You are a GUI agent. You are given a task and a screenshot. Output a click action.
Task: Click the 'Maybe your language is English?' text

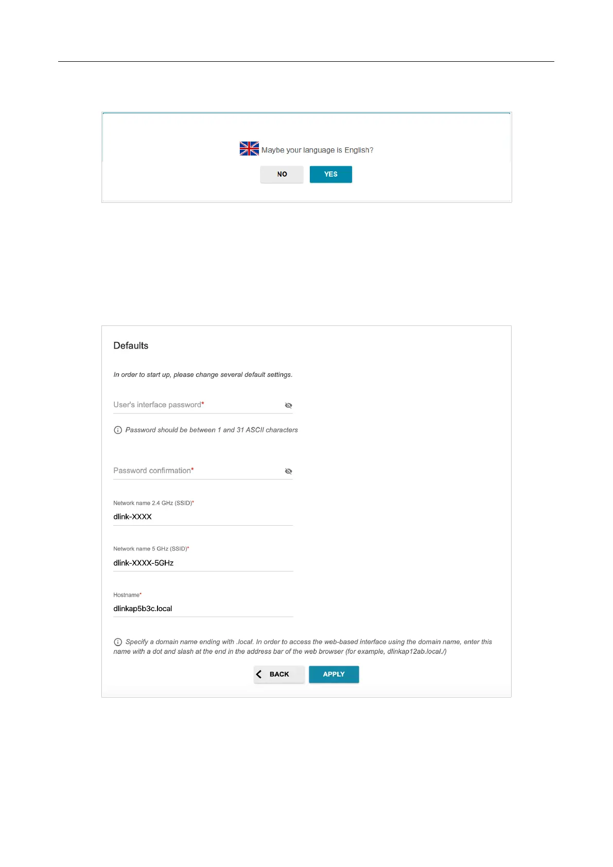click(317, 150)
